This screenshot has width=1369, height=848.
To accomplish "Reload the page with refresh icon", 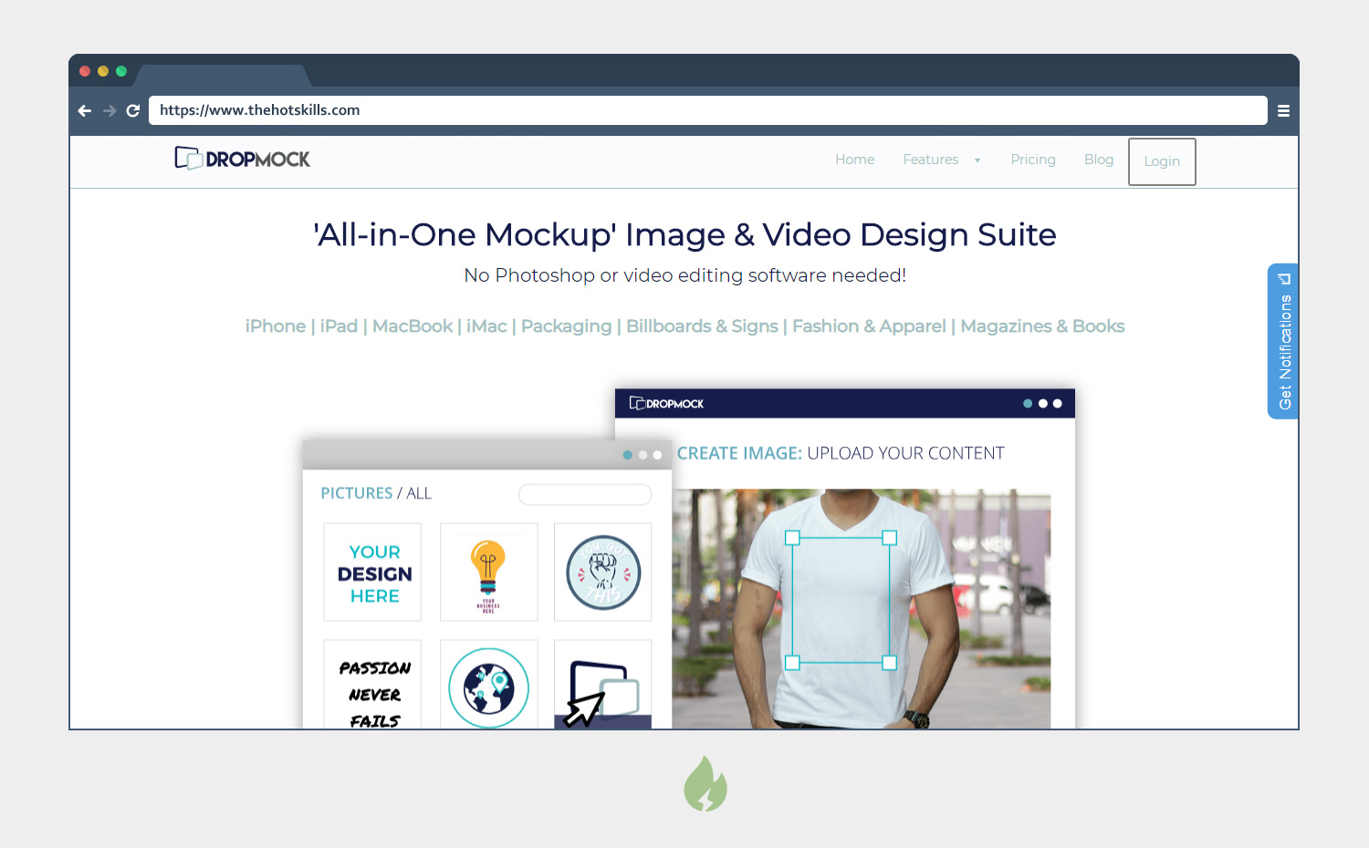I will 133,110.
